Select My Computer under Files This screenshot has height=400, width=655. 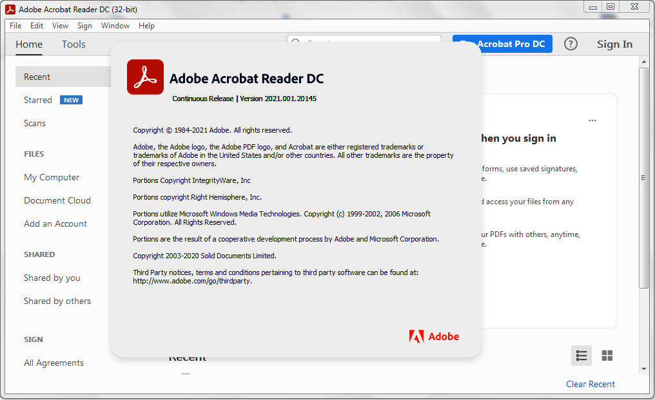(x=52, y=177)
